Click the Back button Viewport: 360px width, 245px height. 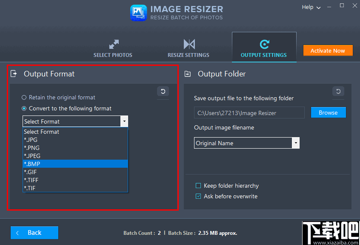click(x=34, y=233)
